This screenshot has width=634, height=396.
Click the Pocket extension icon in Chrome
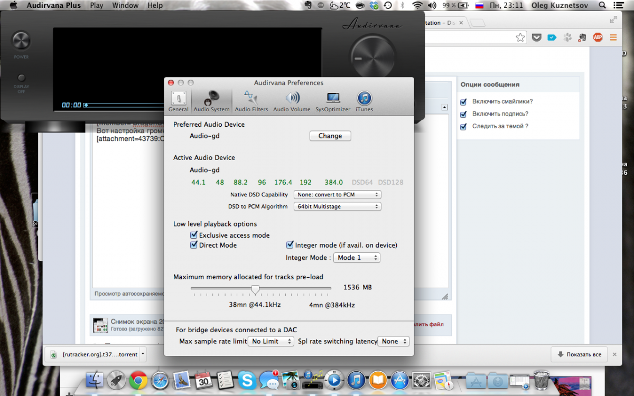coord(536,37)
